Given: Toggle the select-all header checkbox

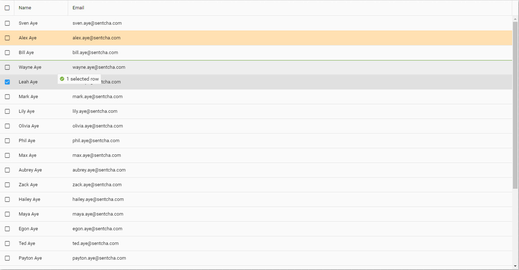Looking at the screenshot, I should coord(7,8).
